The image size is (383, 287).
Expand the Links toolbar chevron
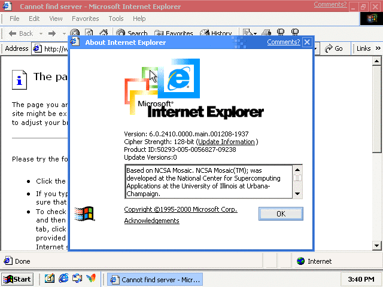click(x=378, y=48)
